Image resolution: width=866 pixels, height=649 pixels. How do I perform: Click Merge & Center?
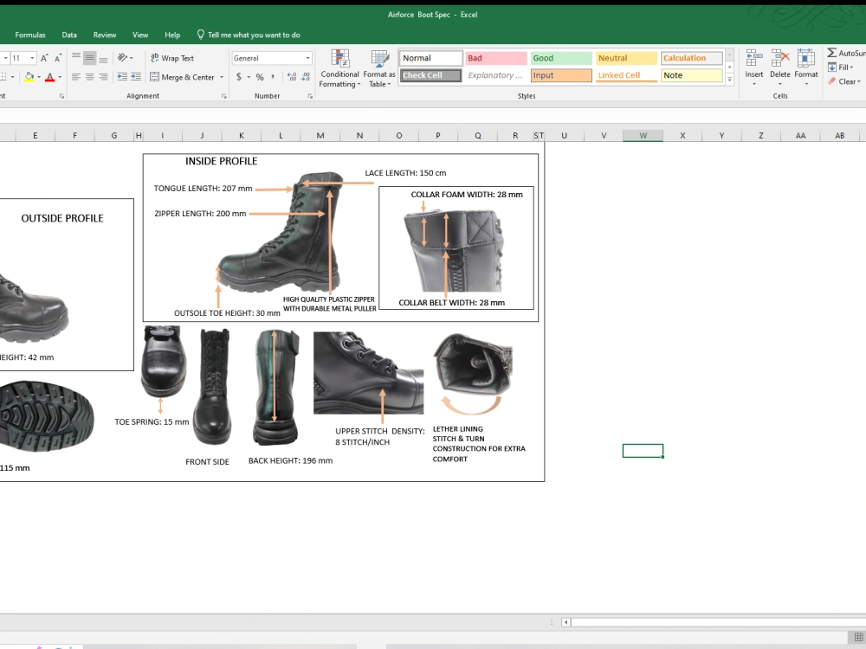pyautogui.click(x=182, y=77)
